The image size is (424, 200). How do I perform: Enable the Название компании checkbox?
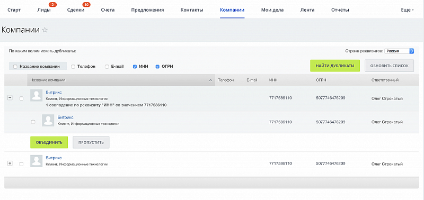pos(15,66)
